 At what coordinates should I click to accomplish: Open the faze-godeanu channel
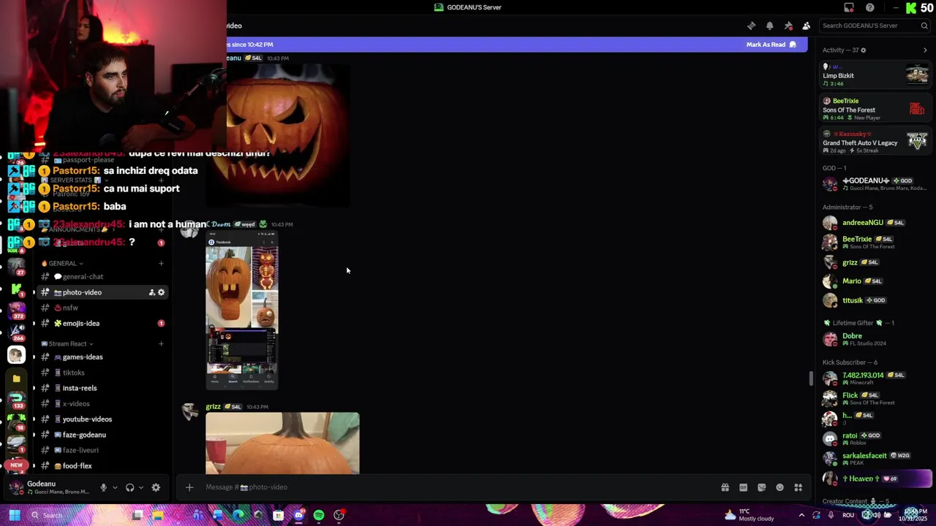tap(101, 435)
